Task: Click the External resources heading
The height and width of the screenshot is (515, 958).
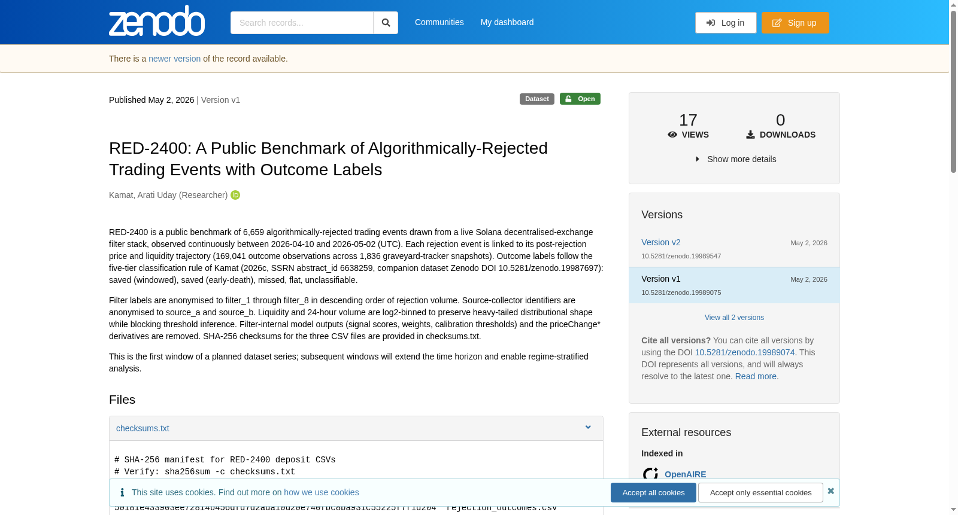Action: coord(686,432)
